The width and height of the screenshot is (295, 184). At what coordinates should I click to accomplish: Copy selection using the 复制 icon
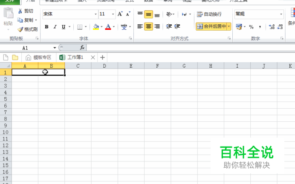coord(20,20)
